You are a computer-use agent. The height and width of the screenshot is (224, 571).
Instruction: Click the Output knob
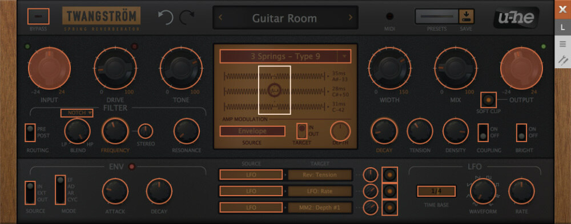click(x=521, y=68)
